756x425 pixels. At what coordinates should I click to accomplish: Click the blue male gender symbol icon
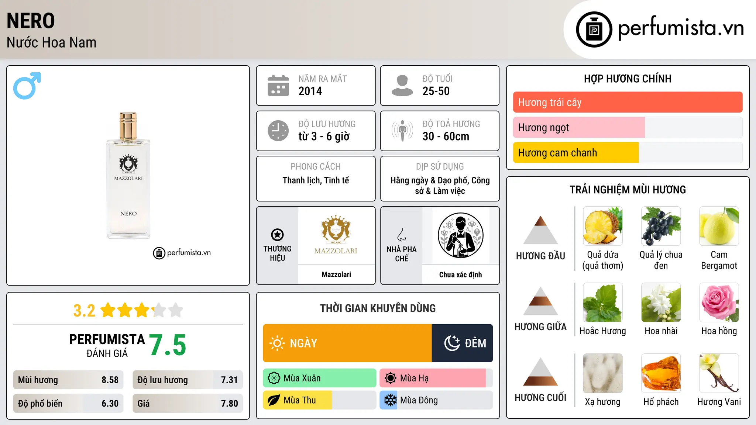tap(27, 86)
